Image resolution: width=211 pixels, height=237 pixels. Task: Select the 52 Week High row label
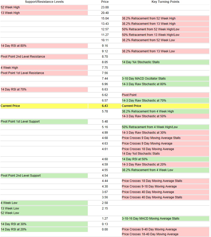pos(10,7)
